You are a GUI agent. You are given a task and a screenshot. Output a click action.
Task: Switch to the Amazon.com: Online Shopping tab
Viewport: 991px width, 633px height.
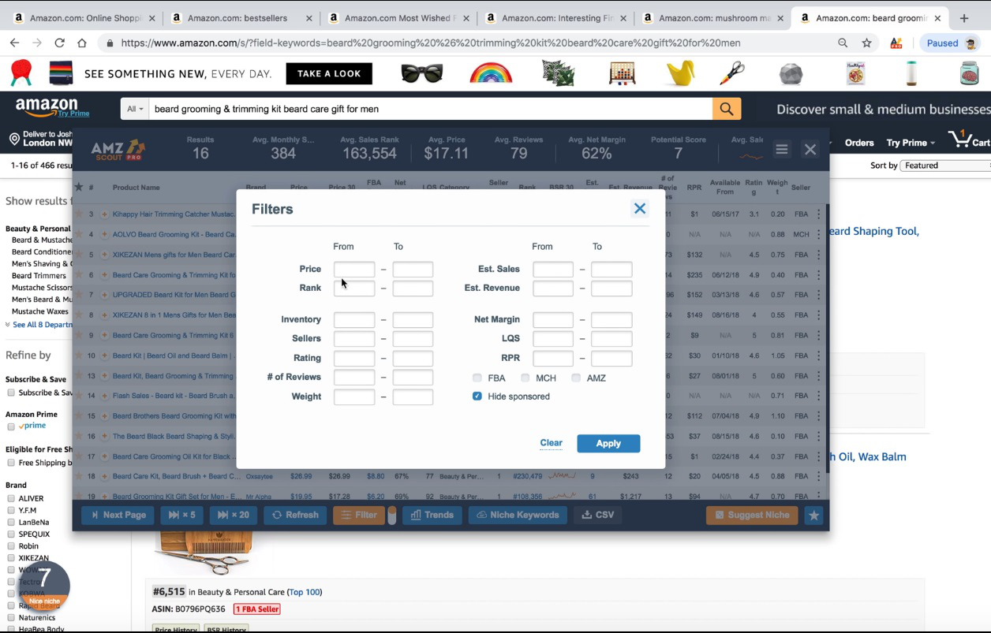point(84,18)
